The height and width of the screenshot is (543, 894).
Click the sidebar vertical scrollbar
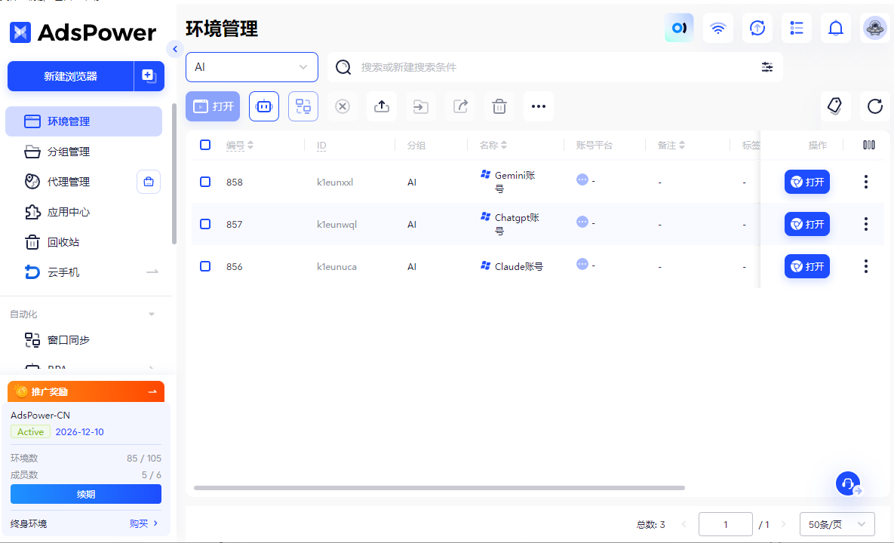[x=174, y=173]
